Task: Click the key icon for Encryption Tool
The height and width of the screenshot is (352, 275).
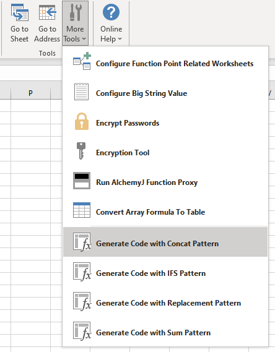Action: 81,151
